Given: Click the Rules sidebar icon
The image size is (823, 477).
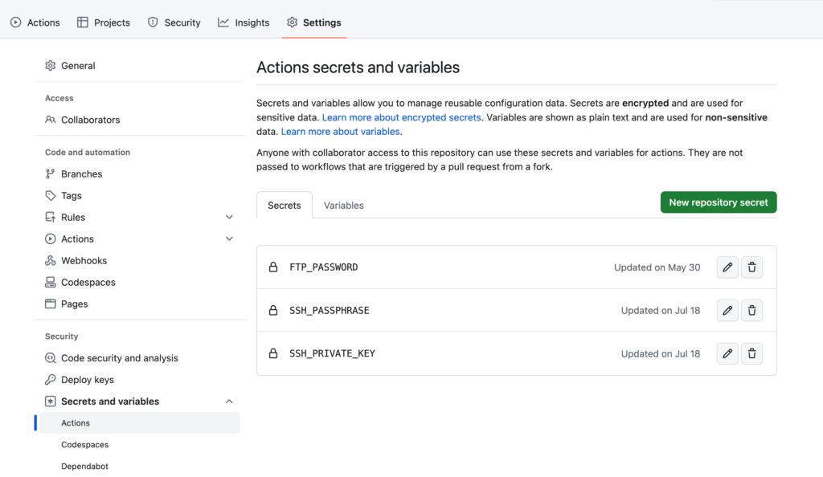Looking at the screenshot, I should point(51,217).
